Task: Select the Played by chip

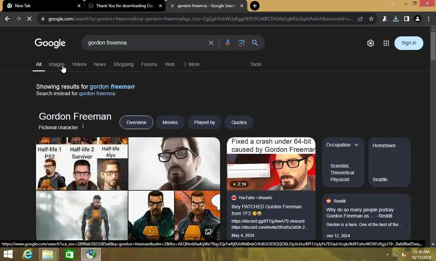Action: pyautogui.click(x=204, y=122)
